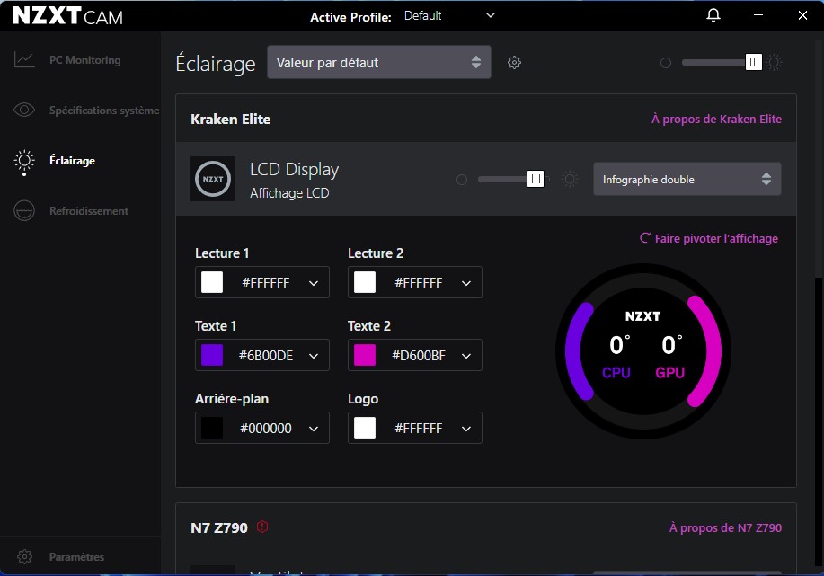Open lighting profile settings gear icon
Viewport: 824px width, 576px height.
(x=514, y=63)
